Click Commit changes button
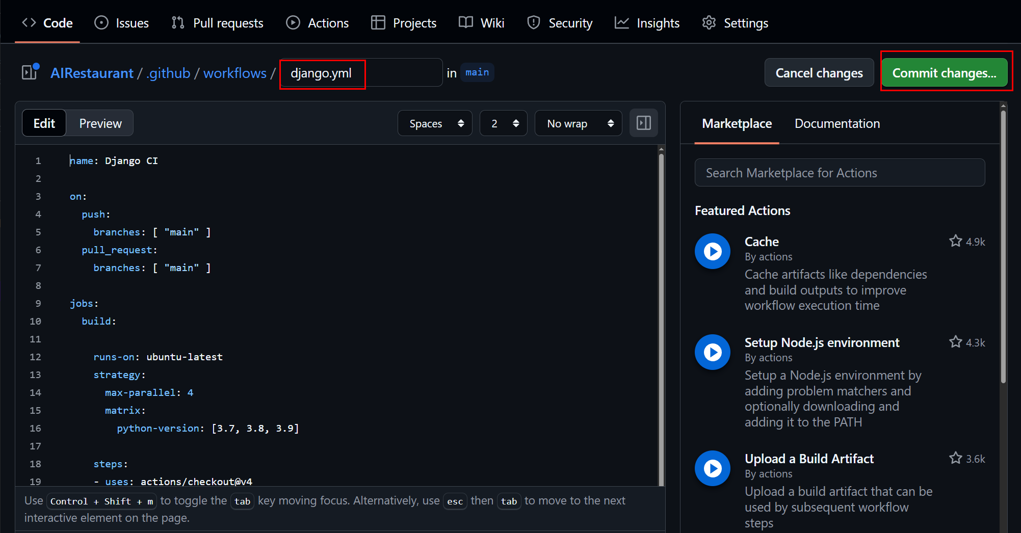The height and width of the screenshot is (533, 1021). coord(945,73)
